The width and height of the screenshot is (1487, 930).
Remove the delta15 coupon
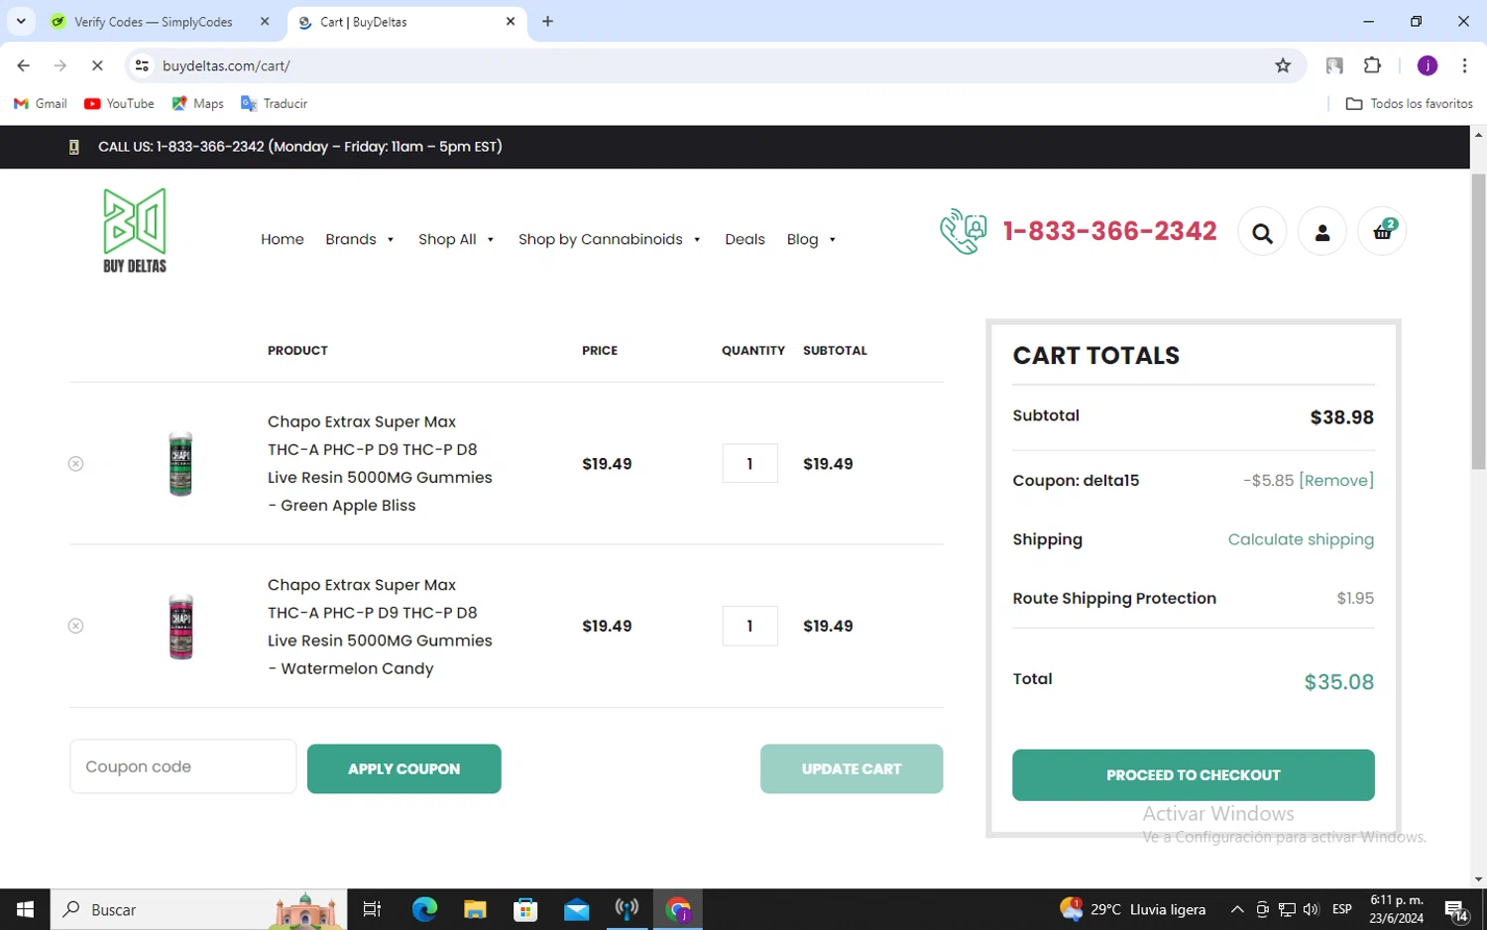[1336, 480]
